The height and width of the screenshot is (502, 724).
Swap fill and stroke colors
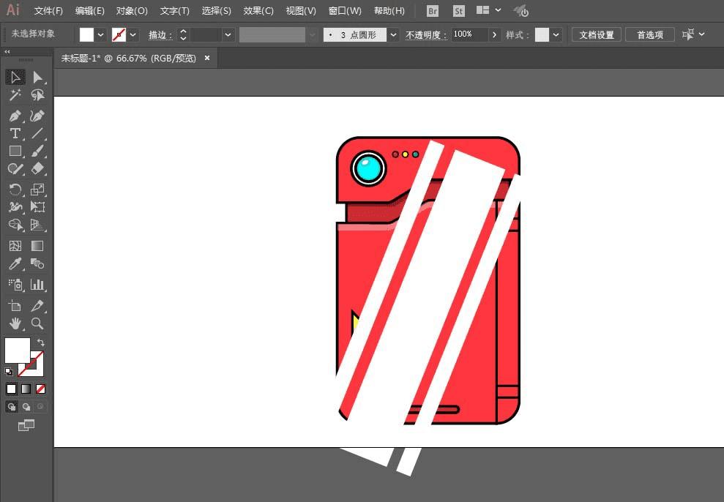(41, 342)
